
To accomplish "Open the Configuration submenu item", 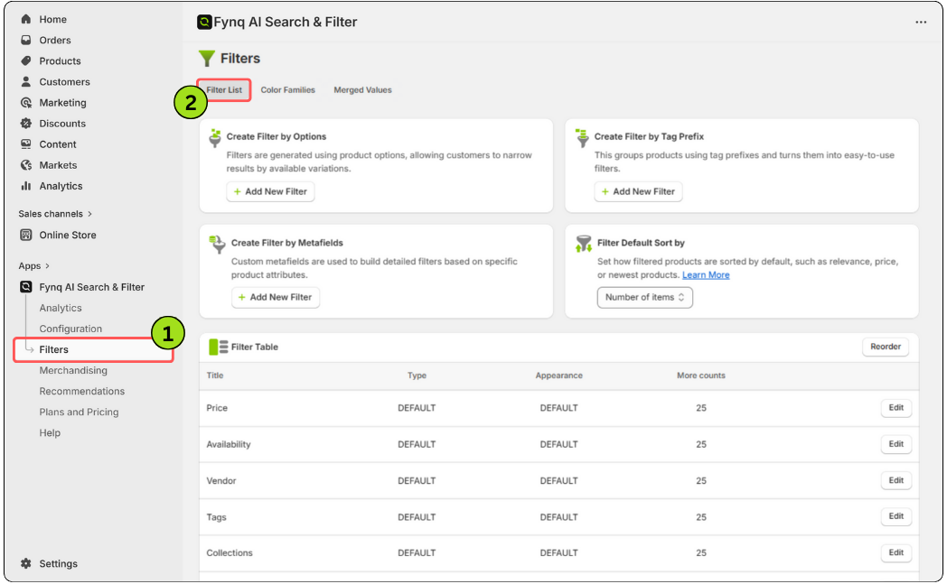I will 70,329.
